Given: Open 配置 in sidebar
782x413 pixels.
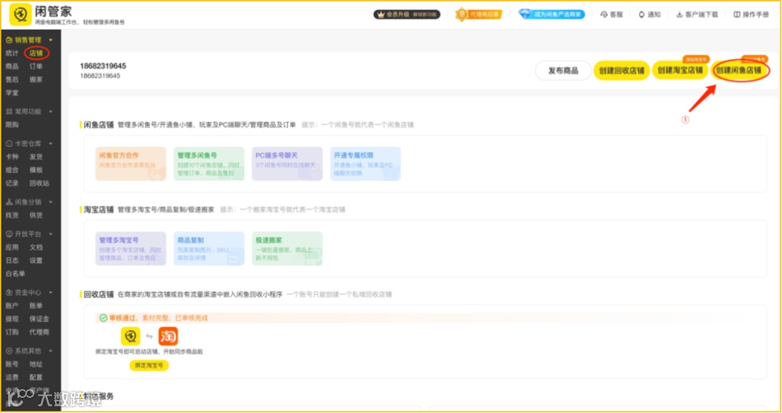Looking at the screenshot, I should pos(36,377).
